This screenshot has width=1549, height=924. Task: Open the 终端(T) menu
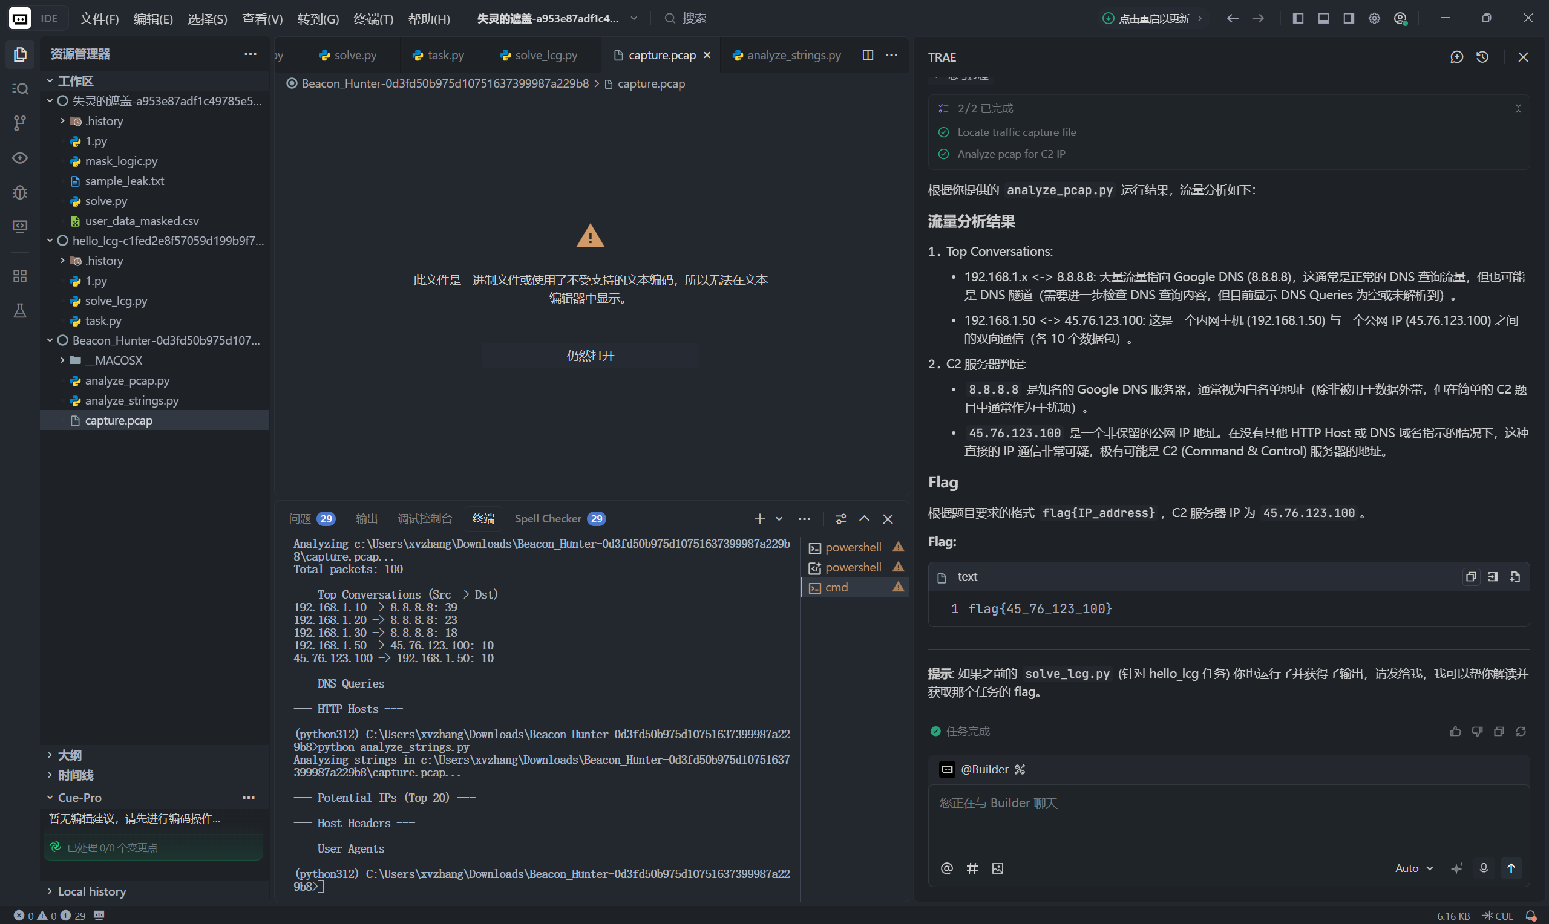pos(373,19)
